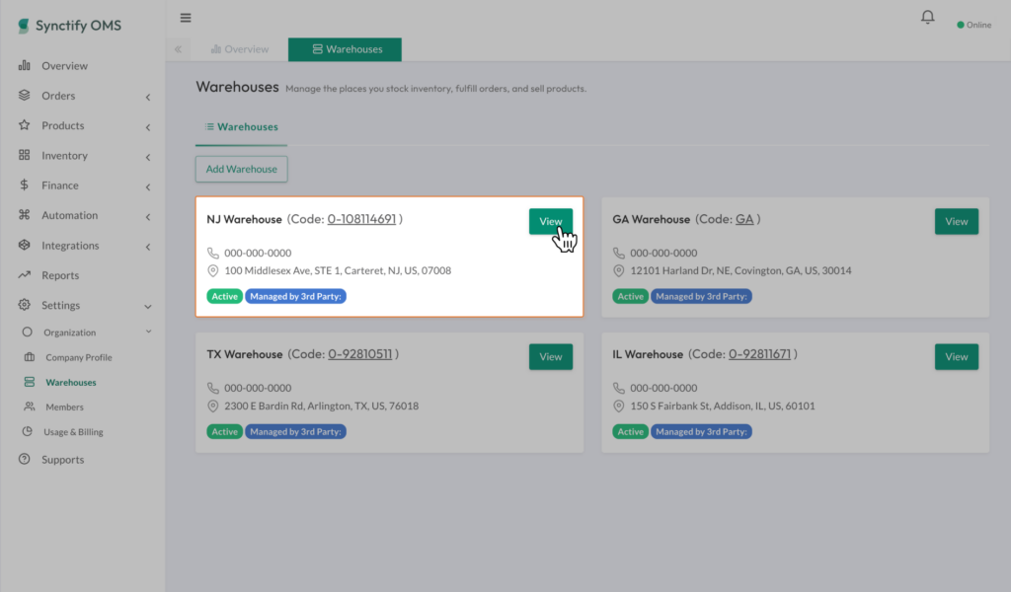Click NJ Warehouse code 0-108114691 link
This screenshot has width=1011, height=592.
pyautogui.click(x=361, y=219)
